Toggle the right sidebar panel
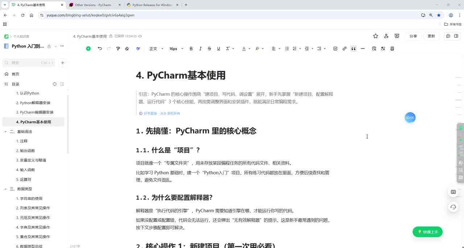This screenshot has width=464, height=248. click(x=456, y=36)
